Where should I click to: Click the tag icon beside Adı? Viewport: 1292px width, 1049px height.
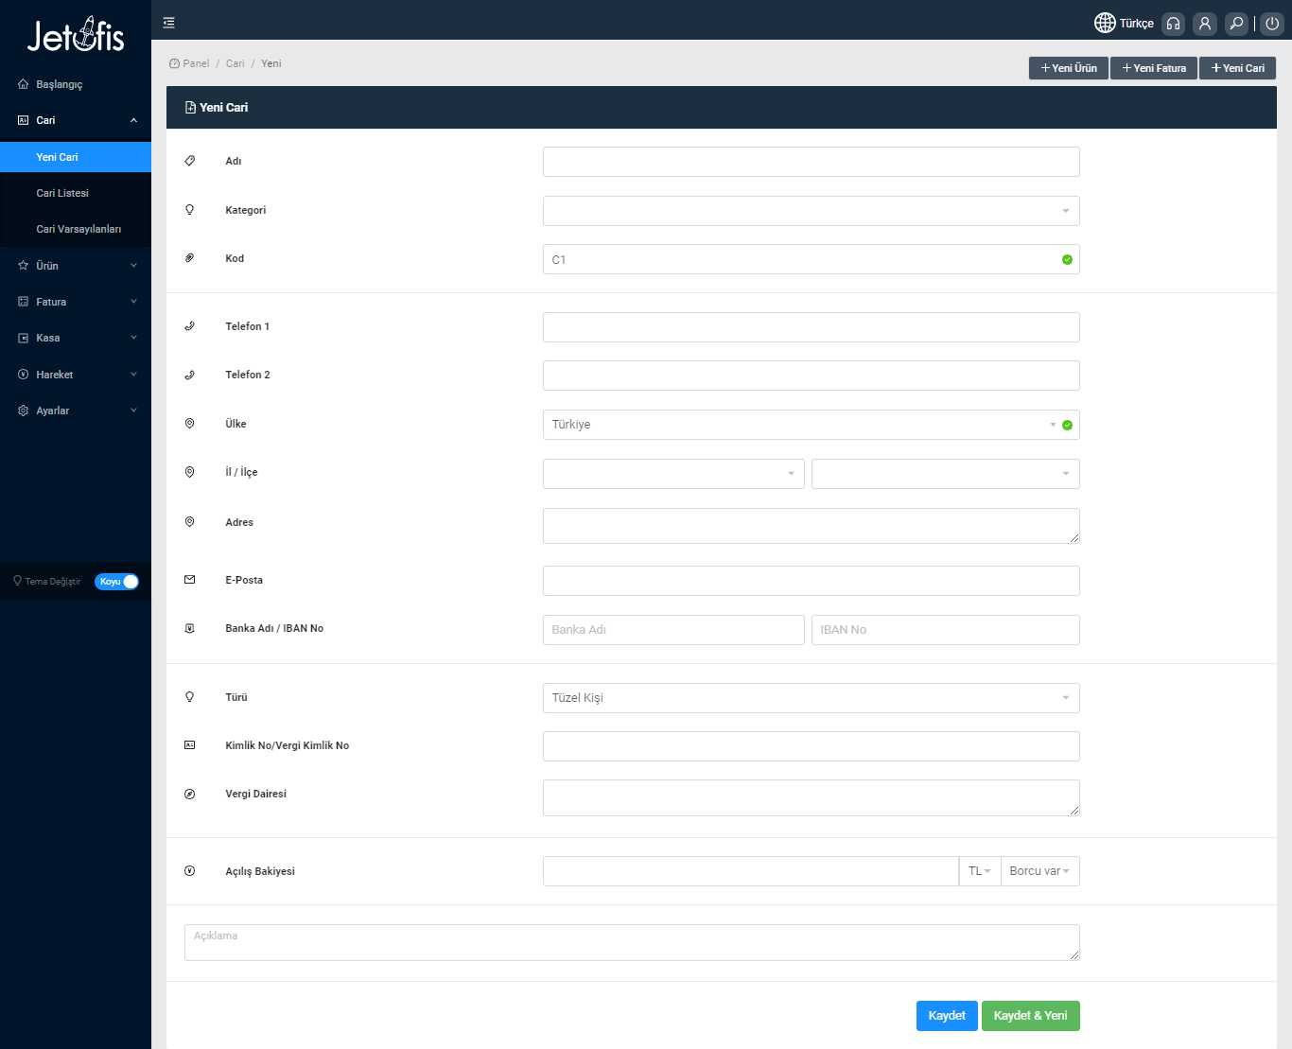pyautogui.click(x=189, y=161)
